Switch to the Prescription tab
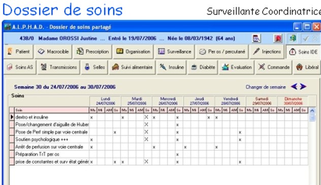The height and width of the screenshot is (185, 321). [x=92, y=52]
